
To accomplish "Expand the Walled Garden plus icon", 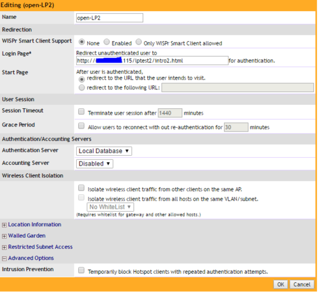I will tap(4, 236).
